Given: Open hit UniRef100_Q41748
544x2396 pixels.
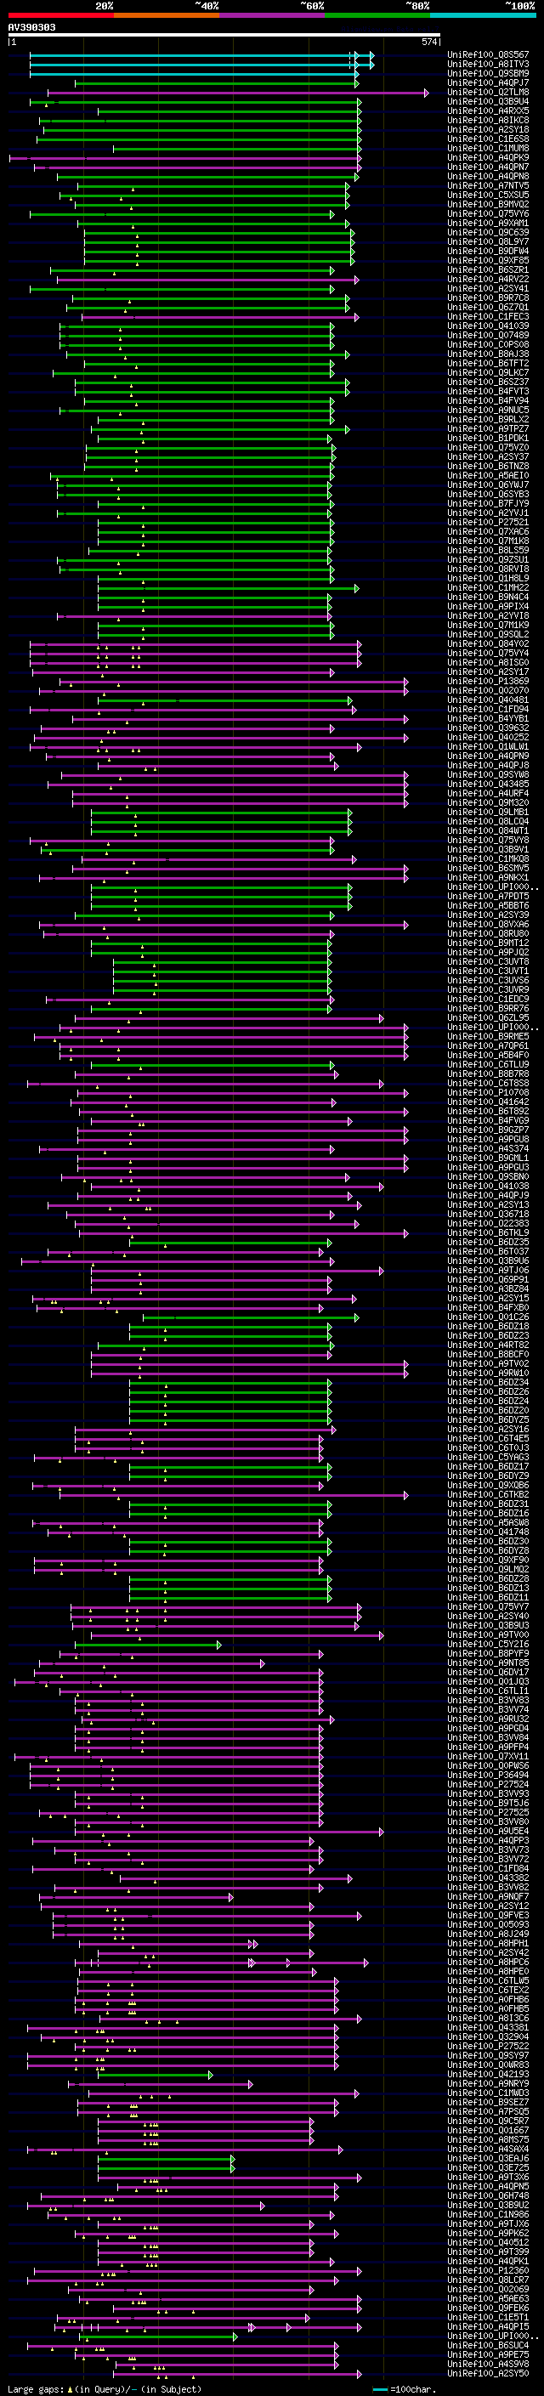Looking at the screenshot, I should 488,1532.
